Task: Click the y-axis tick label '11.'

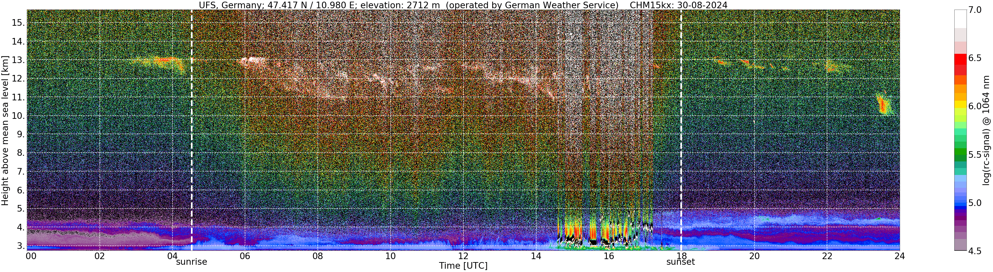Action: pyautogui.click(x=18, y=97)
